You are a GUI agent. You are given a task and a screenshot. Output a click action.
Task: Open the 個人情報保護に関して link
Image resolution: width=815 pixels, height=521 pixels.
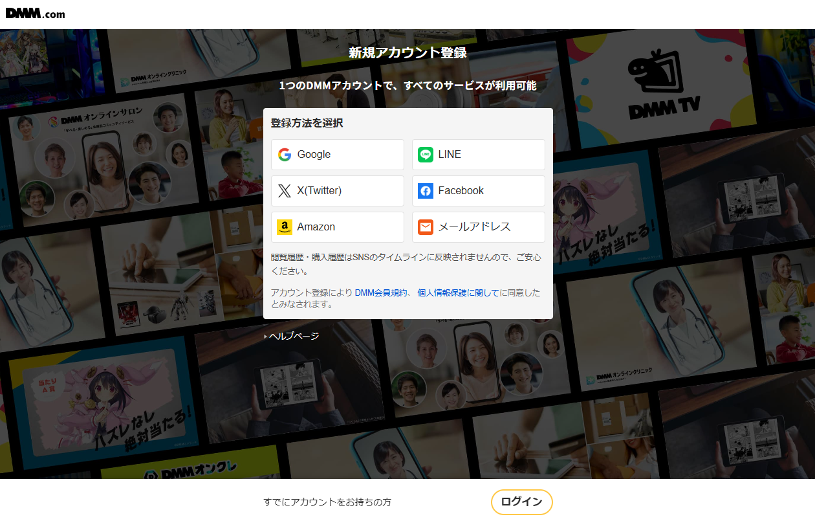[x=459, y=293]
